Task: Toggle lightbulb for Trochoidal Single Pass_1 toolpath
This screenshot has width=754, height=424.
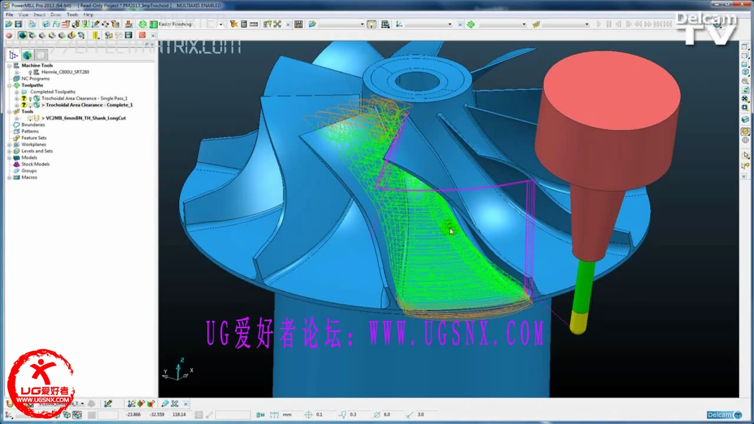Action: pos(30,98)
